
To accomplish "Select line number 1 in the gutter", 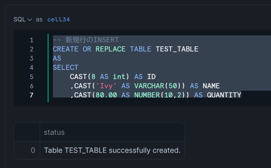I will 31,40.
